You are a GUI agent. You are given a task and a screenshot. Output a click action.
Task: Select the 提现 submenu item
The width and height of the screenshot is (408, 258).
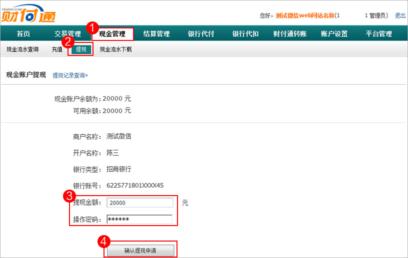[x=81, y=49]
